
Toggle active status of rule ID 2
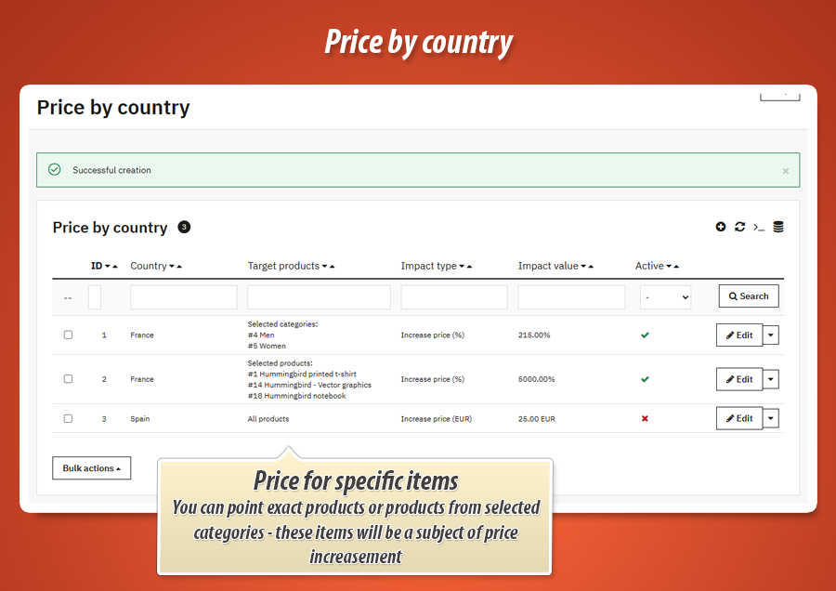pos(645,379)
